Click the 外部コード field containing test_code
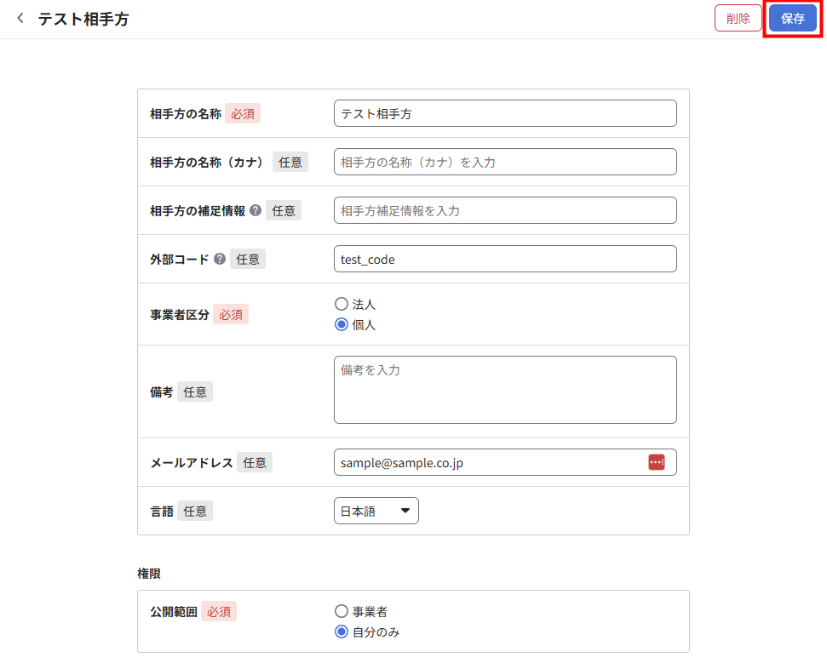Viewport: 827px width, 663px height. (x=504, y=260)
